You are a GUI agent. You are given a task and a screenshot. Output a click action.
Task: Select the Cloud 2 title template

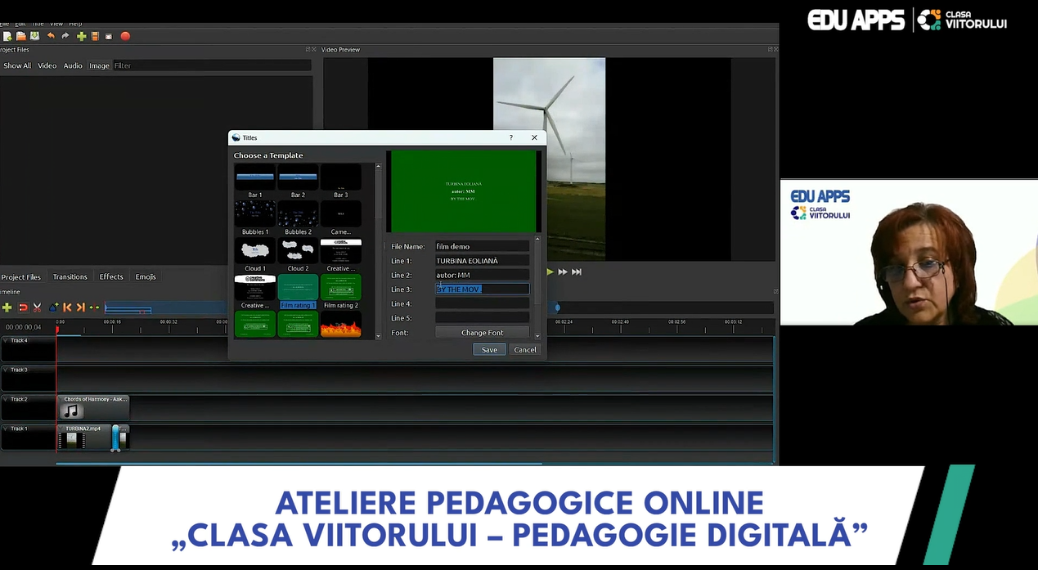(298, 254)
